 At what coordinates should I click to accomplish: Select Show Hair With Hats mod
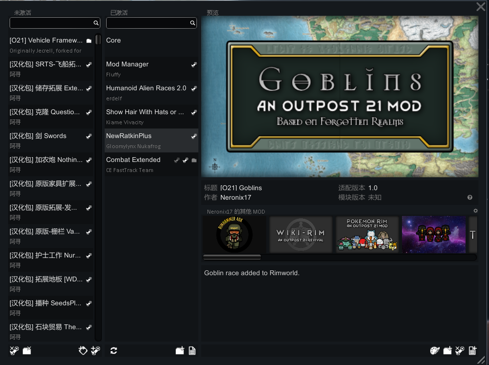[x=151, y=116]
